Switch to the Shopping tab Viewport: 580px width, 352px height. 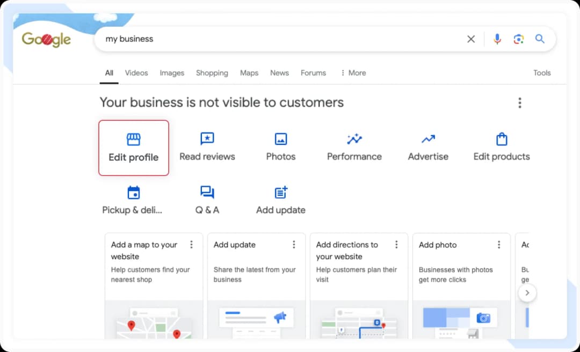click(x=212, y=72)
